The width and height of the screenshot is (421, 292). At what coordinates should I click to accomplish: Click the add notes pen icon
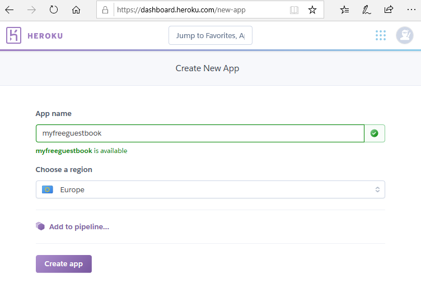pos(367,10)
